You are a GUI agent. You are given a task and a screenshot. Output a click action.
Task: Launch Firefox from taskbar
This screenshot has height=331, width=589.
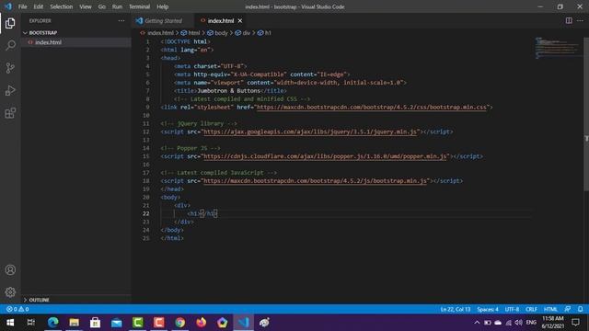tap(201, 323)
